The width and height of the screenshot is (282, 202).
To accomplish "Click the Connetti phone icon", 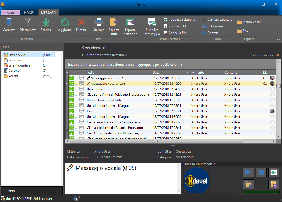I will pos(9,22).
